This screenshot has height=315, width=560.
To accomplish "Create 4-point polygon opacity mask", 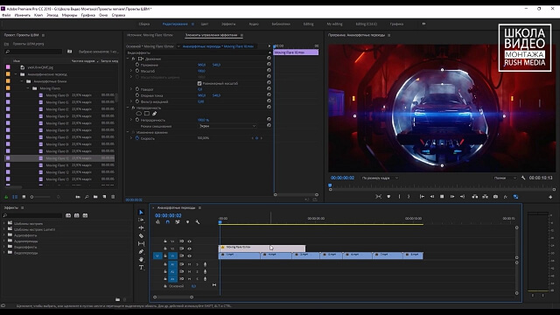I will click(x=147, y=114).
